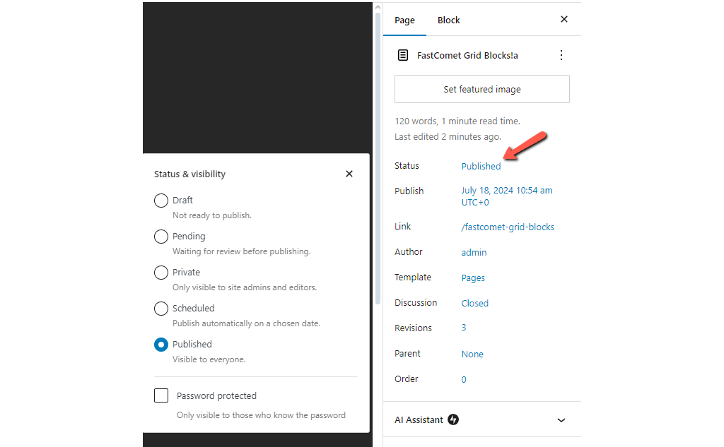
Task: Click the Revisions count showing 3
Action: pyautogui.click(x=463, y=328)
